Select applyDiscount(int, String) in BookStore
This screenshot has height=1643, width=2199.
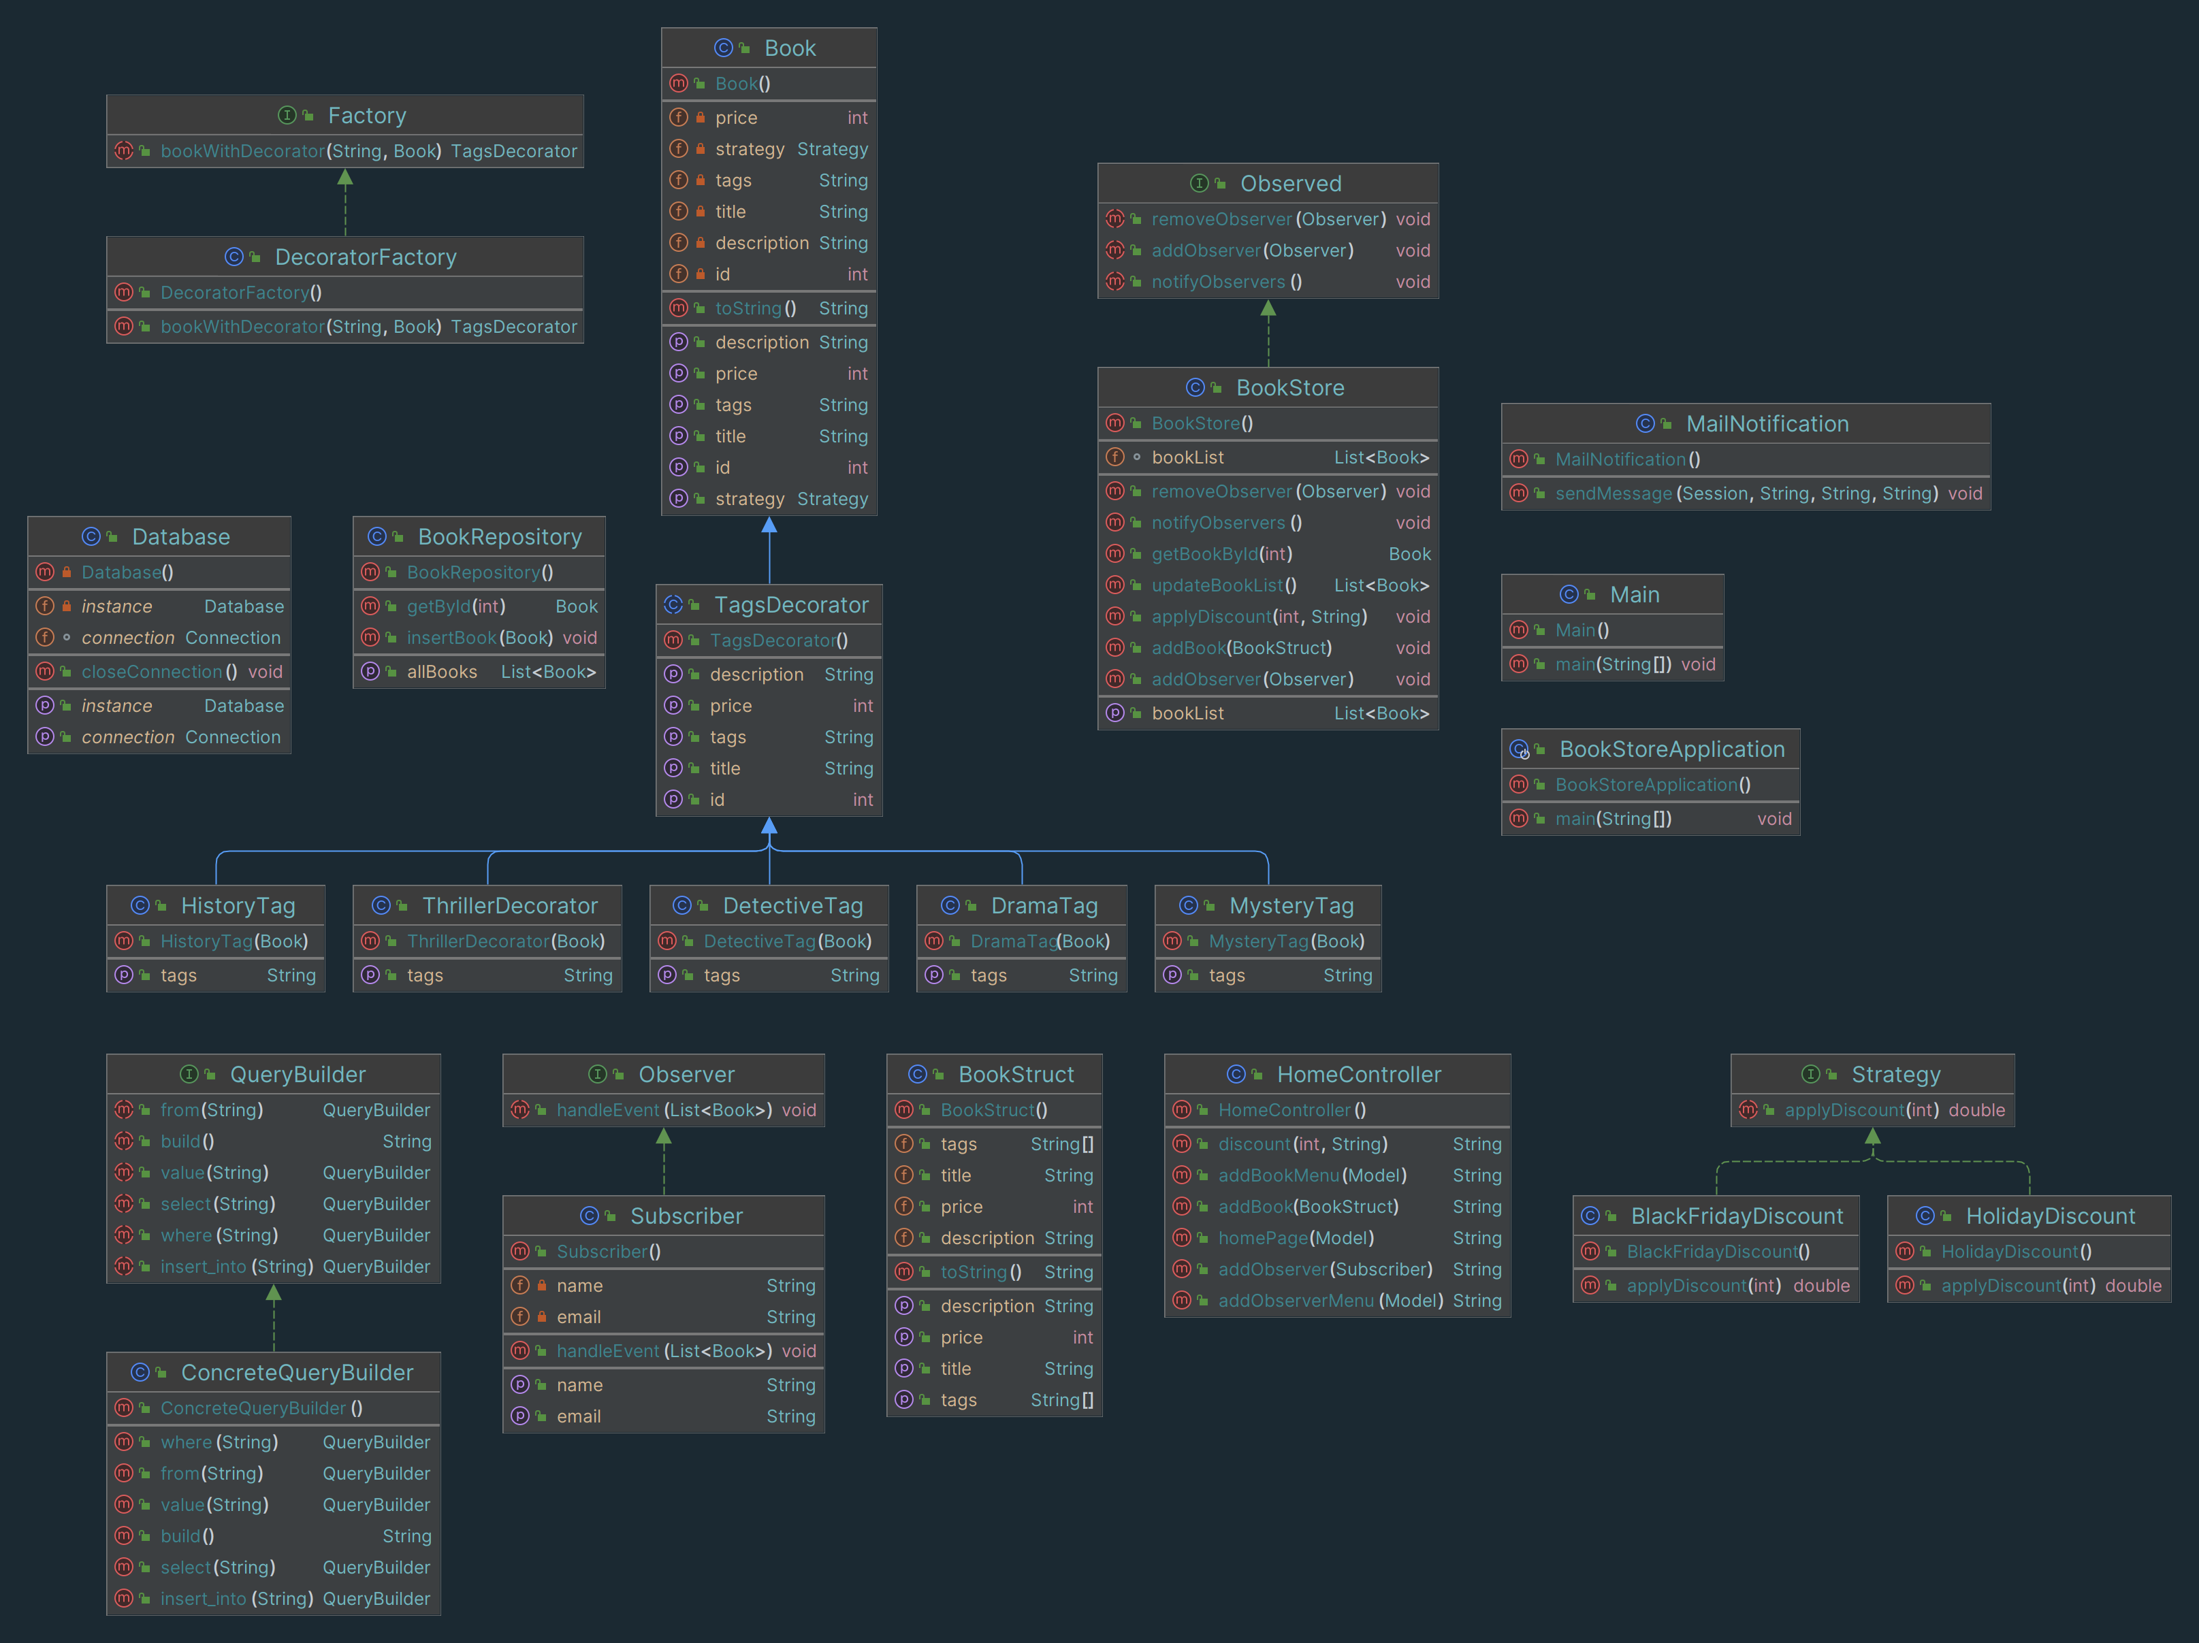(1268, 617)
